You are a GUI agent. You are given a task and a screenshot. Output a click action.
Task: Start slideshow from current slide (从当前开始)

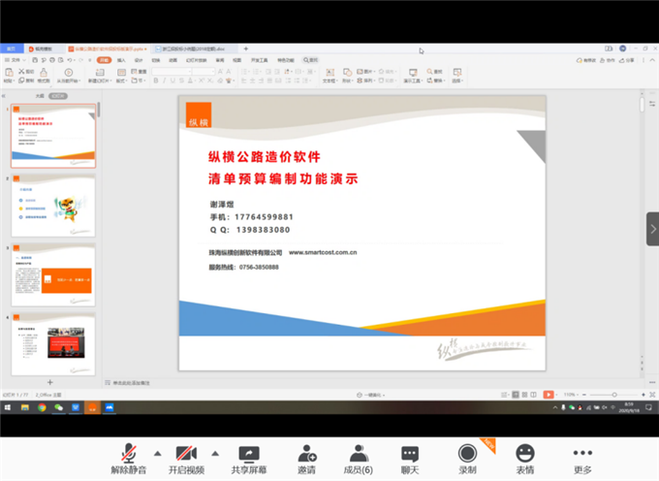click(69, 75)
